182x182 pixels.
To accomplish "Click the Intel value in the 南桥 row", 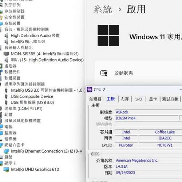I will point(126,138).
